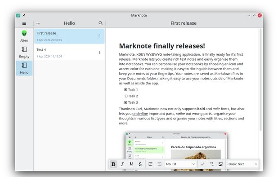Uncheck the Task 3 checkbox
This screenshot has width=278, height=177.
tap(126, 102)
